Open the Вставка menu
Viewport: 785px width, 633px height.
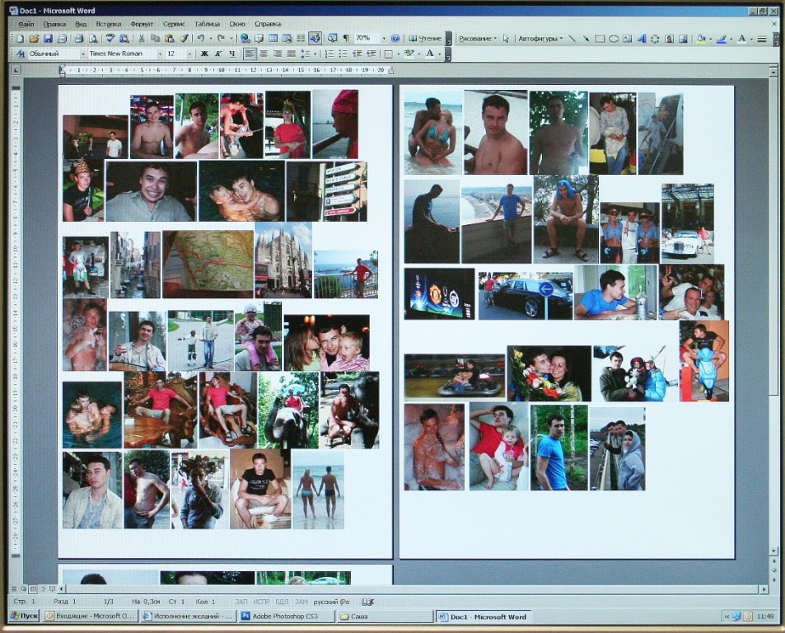click(109, 24)
